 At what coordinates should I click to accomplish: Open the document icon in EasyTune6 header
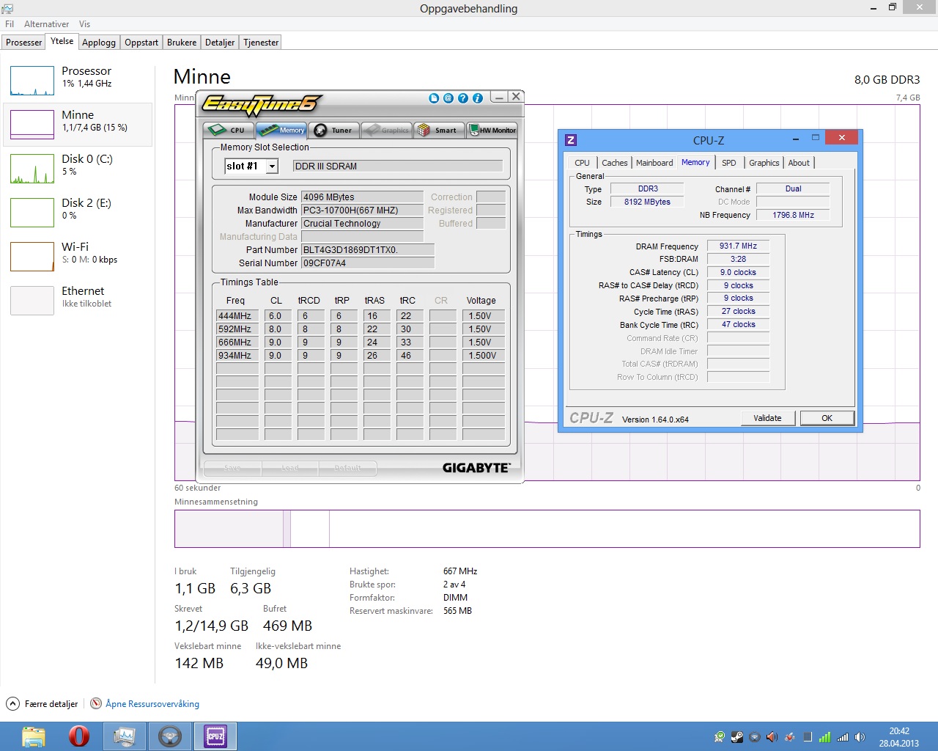pyautogui.click(x=434, y=98)
